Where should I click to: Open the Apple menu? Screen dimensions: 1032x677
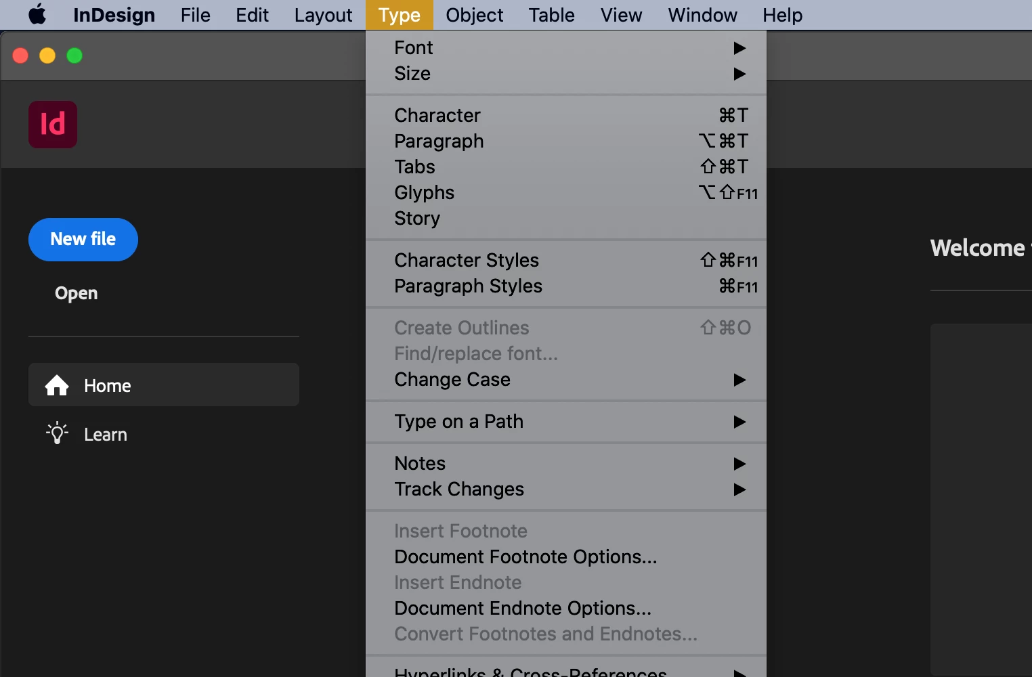click(37, 14)
